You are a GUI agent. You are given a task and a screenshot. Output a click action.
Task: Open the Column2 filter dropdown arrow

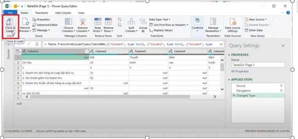126,51
